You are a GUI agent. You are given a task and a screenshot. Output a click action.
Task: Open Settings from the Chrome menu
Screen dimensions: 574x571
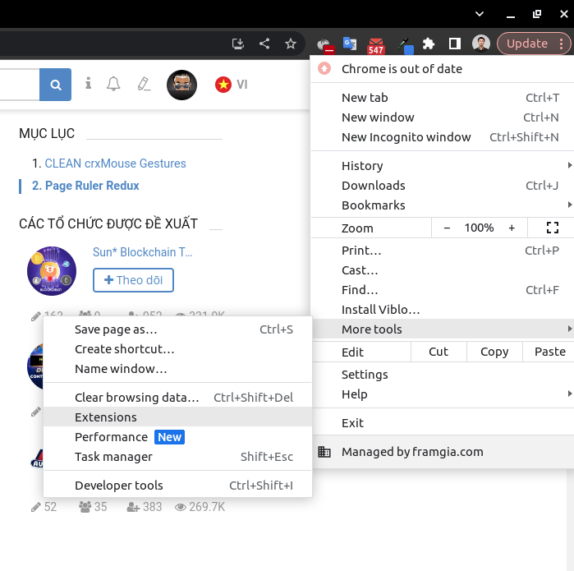pos(443,375)
